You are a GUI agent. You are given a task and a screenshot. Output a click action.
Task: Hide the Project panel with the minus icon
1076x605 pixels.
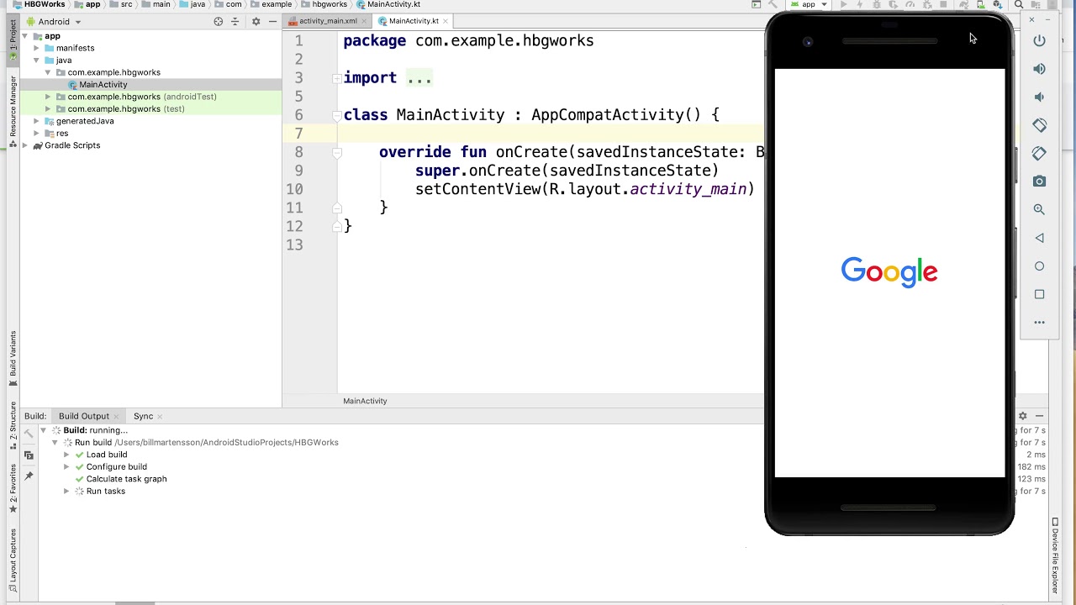coord(272,22)
